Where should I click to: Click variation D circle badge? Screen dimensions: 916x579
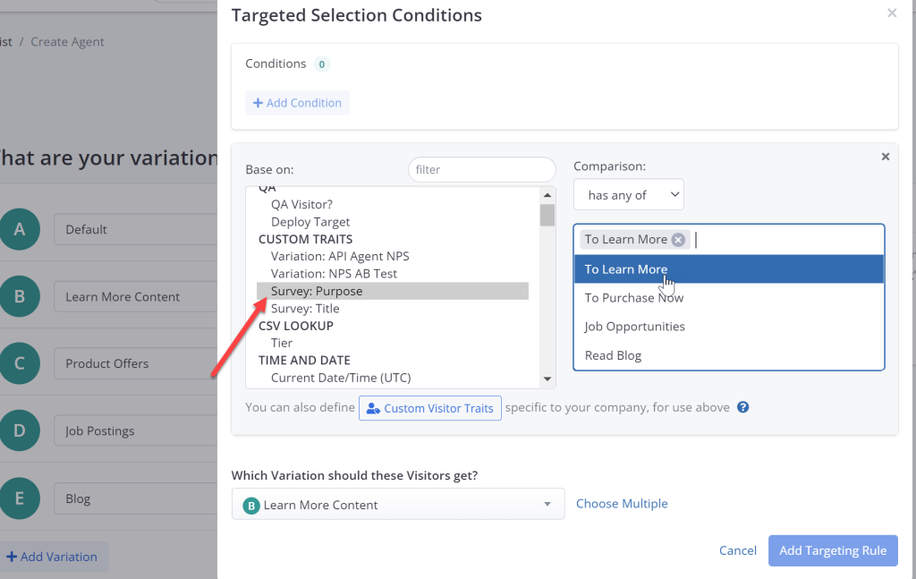20,431
